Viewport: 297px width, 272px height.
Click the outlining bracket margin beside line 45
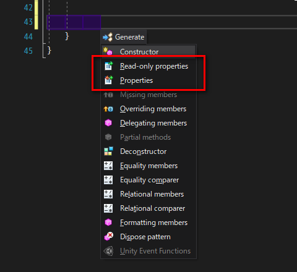click(x=44, y=51)
